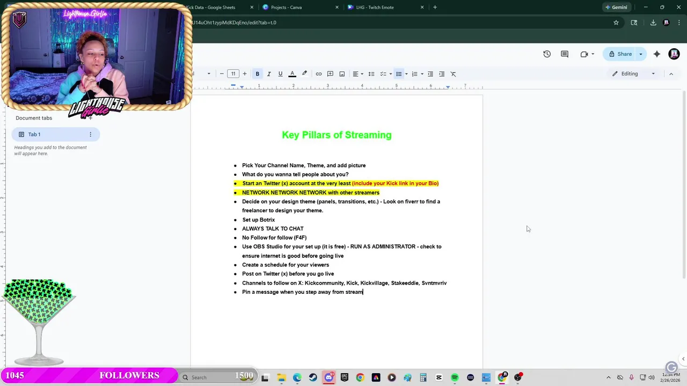
Task: Toggle the checklist formatting
Action: pos(383,74)
